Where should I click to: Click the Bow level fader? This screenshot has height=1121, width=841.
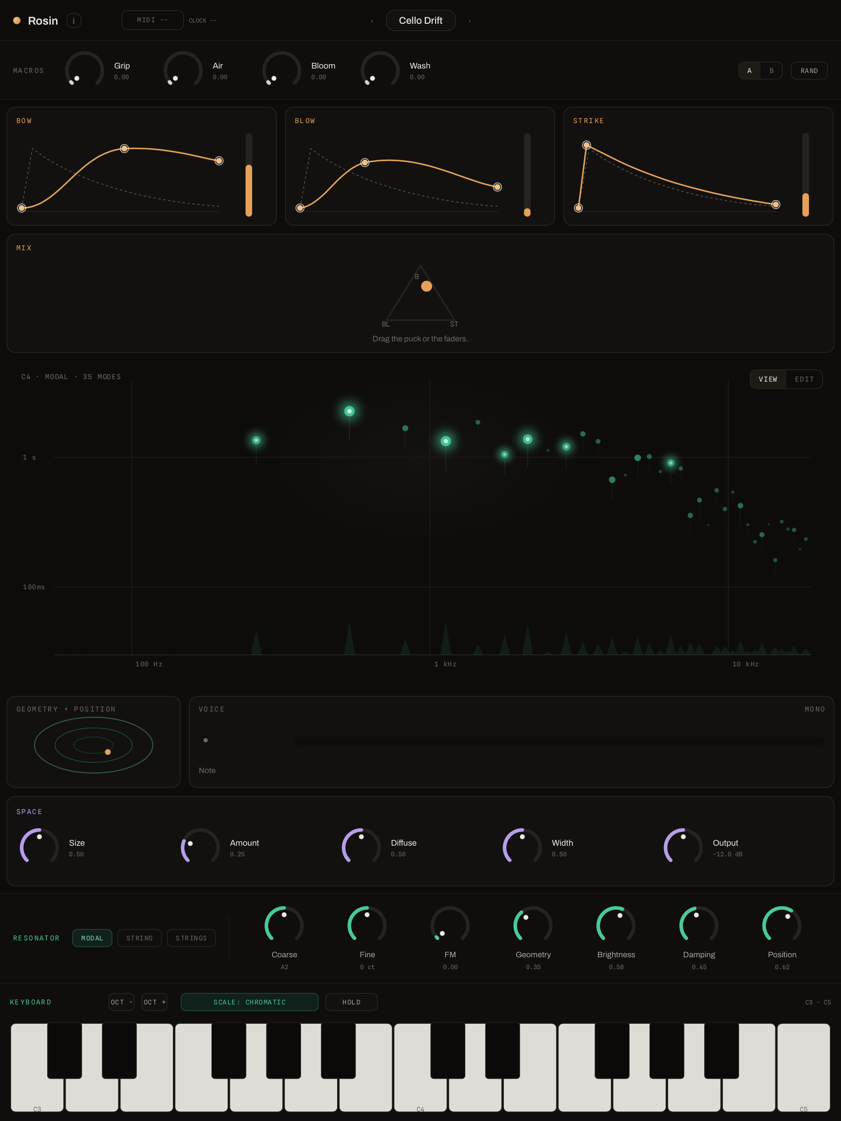coord(248,175)
